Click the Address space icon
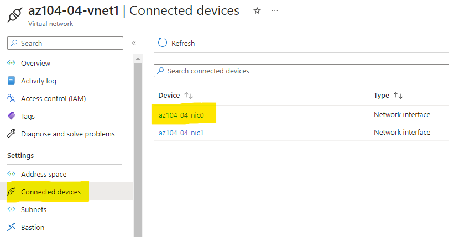The width and height of the screenshot is (449, 237). click(x=12, y=173)
